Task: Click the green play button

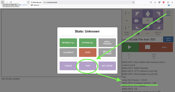Action: pos(130,47)
